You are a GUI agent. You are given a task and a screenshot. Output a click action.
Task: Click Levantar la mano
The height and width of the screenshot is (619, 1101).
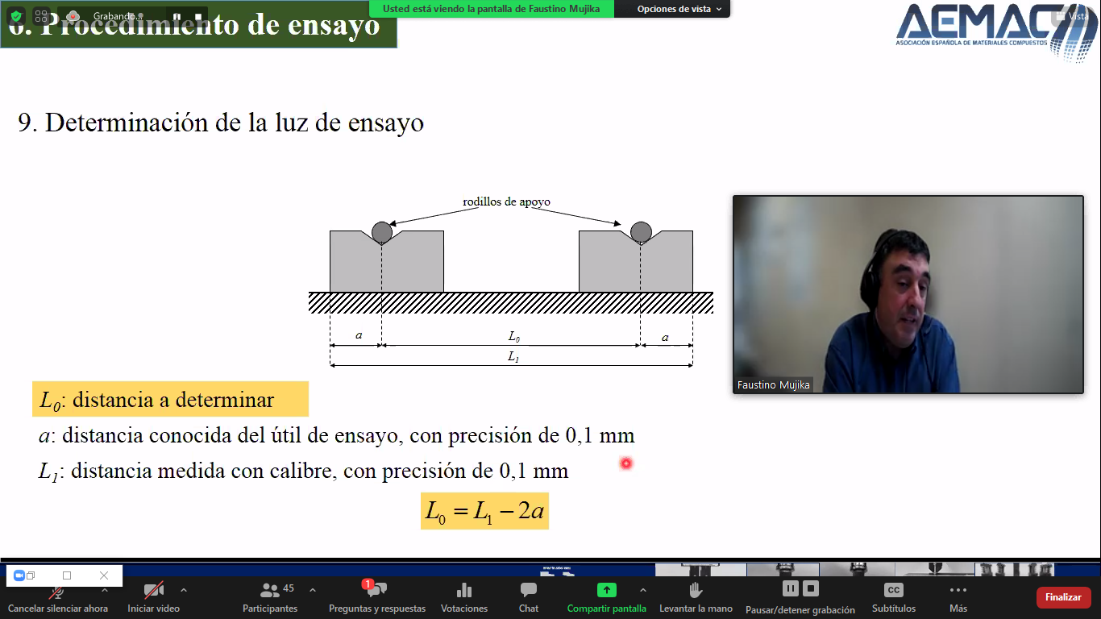tap(696, 597)
